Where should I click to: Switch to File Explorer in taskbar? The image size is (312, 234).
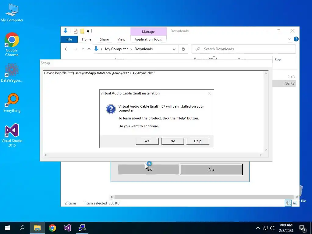point(37,228)
